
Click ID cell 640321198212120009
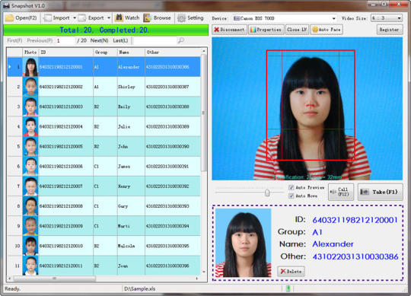pyautogui.click(x=65, y=226)
